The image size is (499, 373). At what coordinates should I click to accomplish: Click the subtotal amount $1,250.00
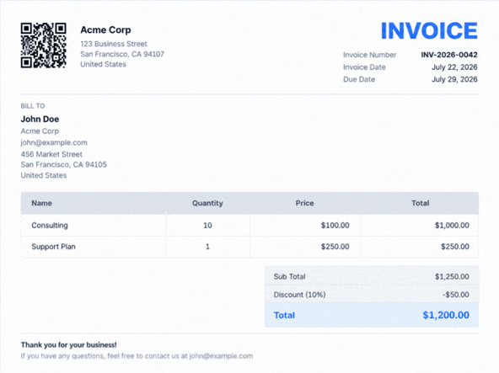(x=452, y=277)
